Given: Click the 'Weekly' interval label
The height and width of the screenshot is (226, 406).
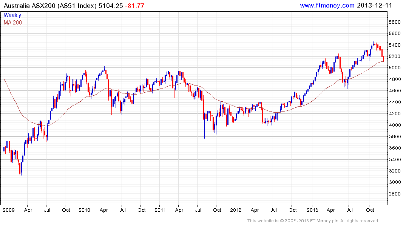Looking at the screenshot, I should 12,15.
